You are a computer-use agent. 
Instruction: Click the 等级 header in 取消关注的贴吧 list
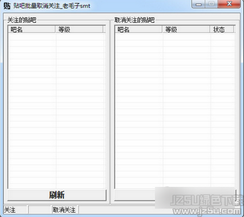(186, 29)
